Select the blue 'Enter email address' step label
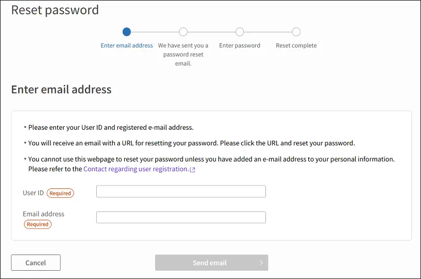Image resolution: width=421 pixels, height=279 pixels. (127, 46)
